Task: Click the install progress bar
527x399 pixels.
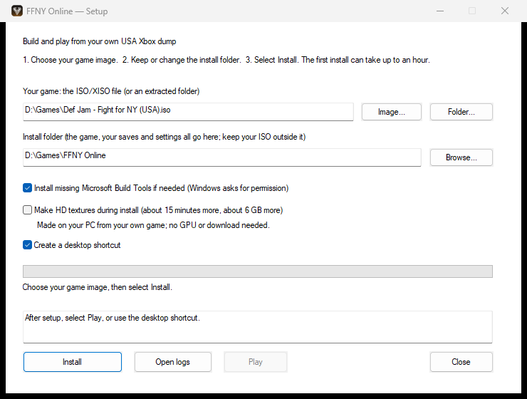Action: coord(258,271)
